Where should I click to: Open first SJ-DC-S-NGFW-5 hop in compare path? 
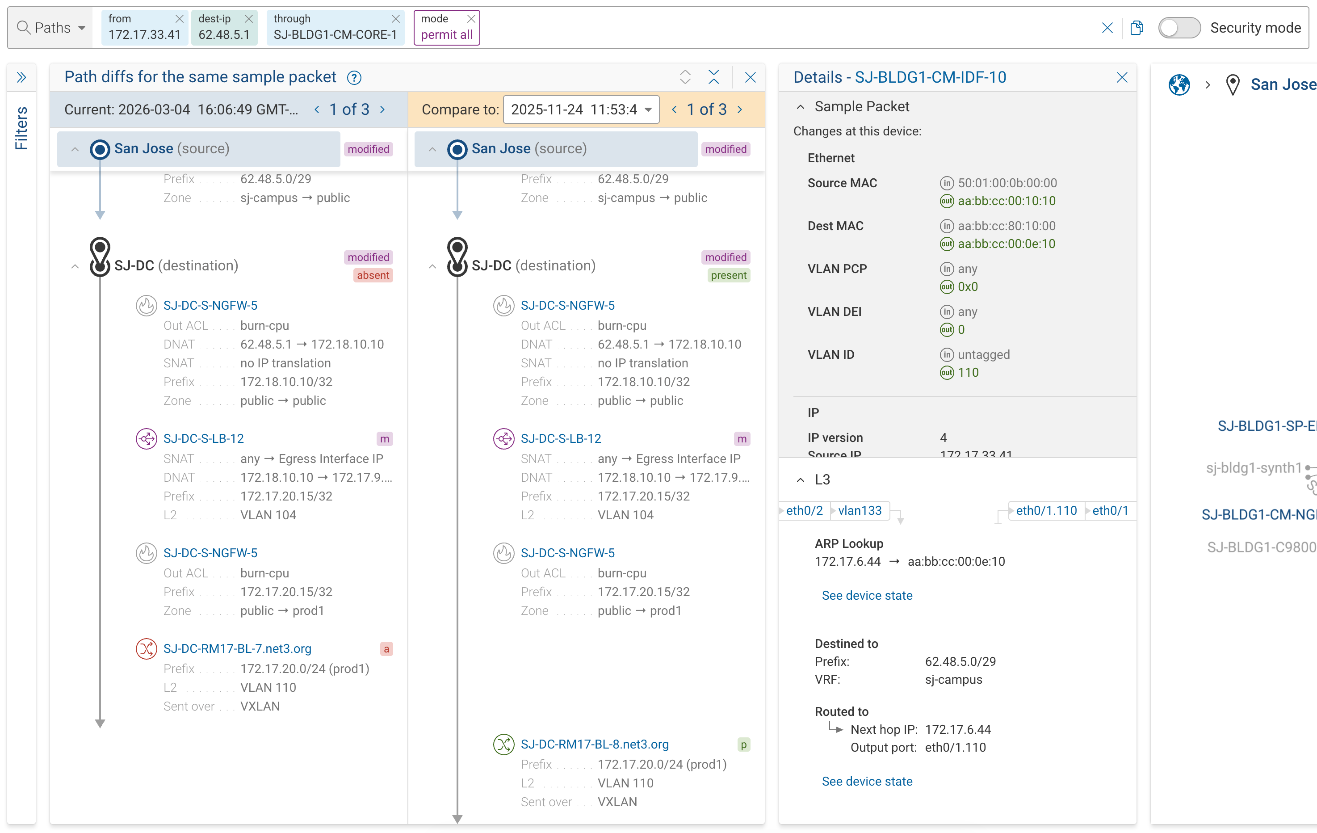pos(568,305)
